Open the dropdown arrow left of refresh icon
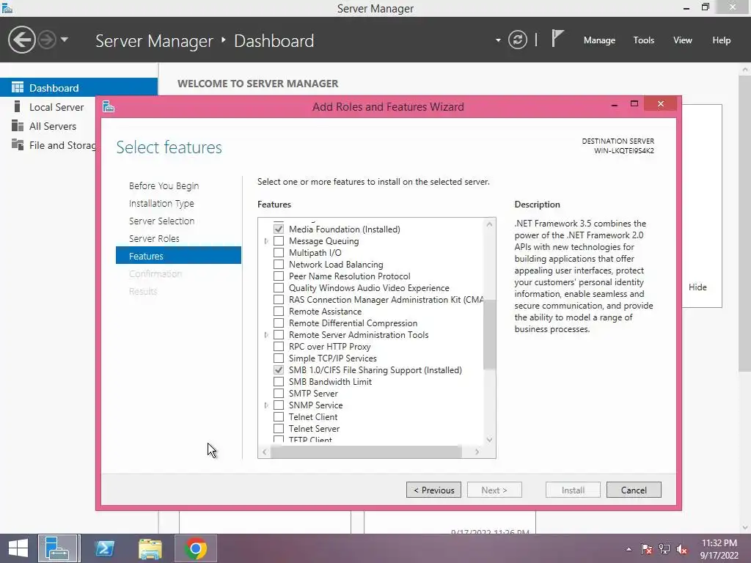This screenshot has height=563, width=751. [x=498, y=40]
